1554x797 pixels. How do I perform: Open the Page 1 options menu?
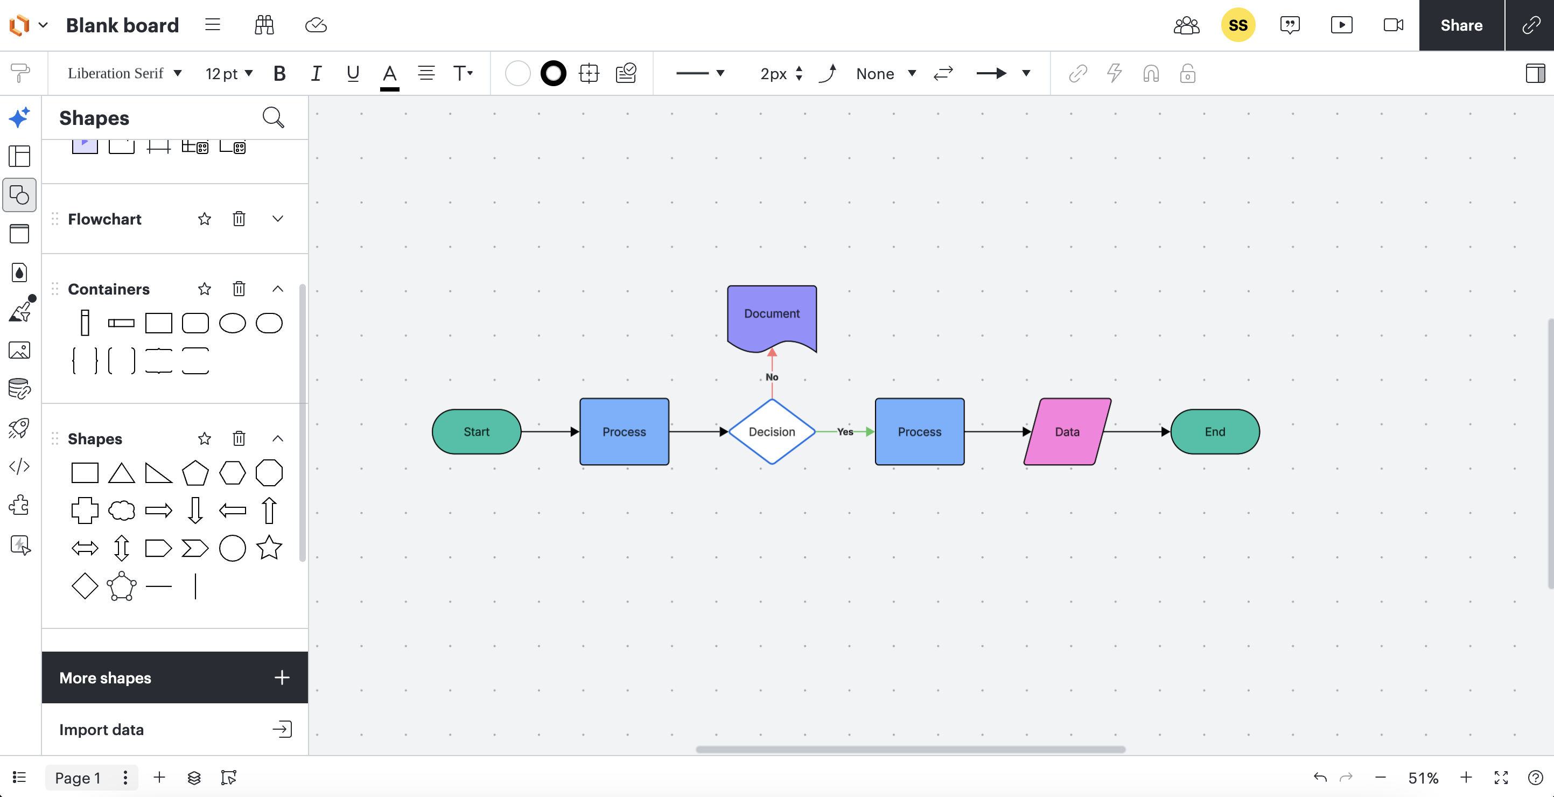coord(125,777)
